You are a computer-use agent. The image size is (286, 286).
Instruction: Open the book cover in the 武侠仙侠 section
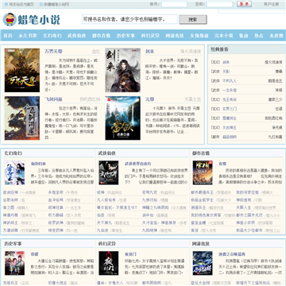pyautogui.click(x=109, y=172)
